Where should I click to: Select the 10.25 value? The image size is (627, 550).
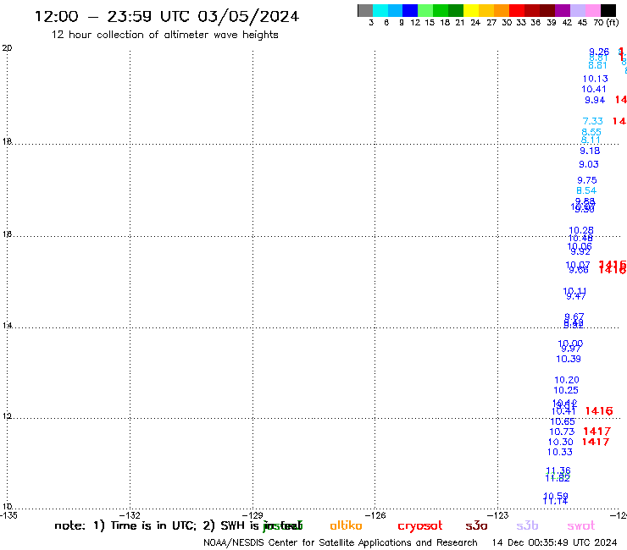[x=566, y=390]
